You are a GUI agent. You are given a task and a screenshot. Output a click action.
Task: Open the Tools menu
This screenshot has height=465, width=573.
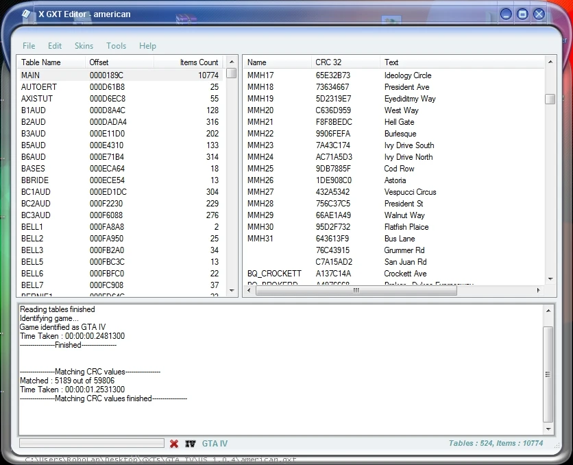tap(116, 46)
